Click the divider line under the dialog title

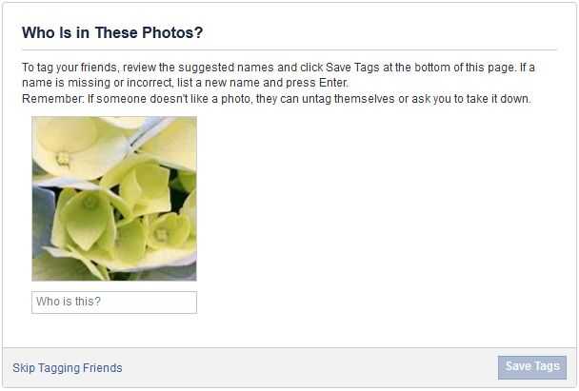289,49
